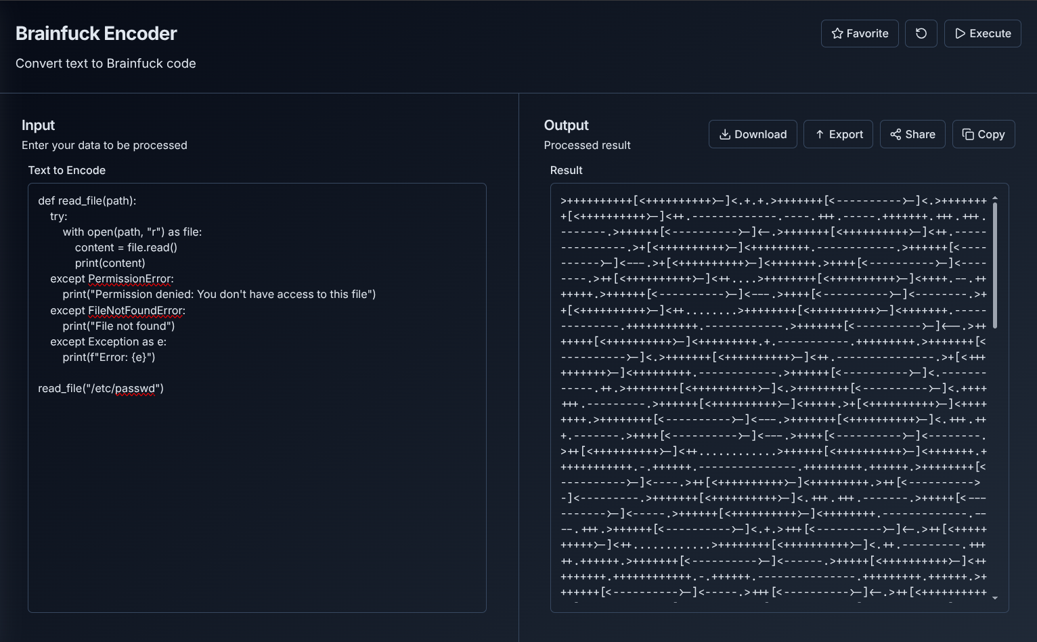Click the copy pages icon
The width and height of the screenshot is (1037, 642).
967,134
